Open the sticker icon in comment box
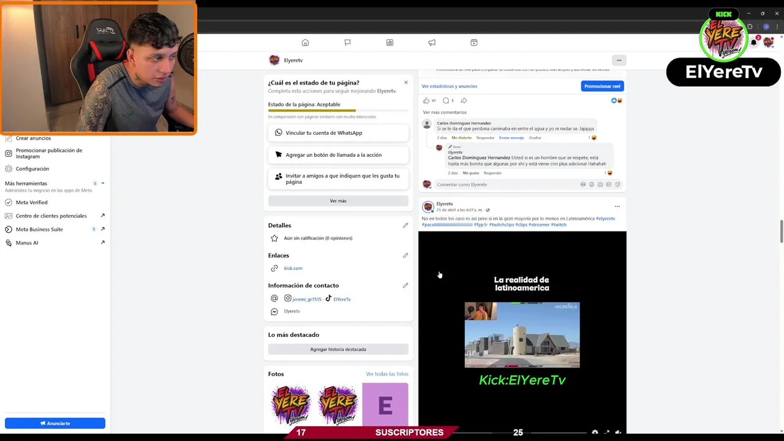This screenshot has height=441, width=784. click(617, 184)
